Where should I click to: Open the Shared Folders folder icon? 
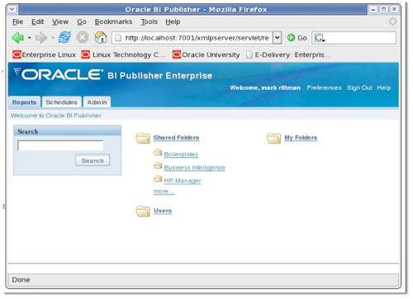[143, 138]
